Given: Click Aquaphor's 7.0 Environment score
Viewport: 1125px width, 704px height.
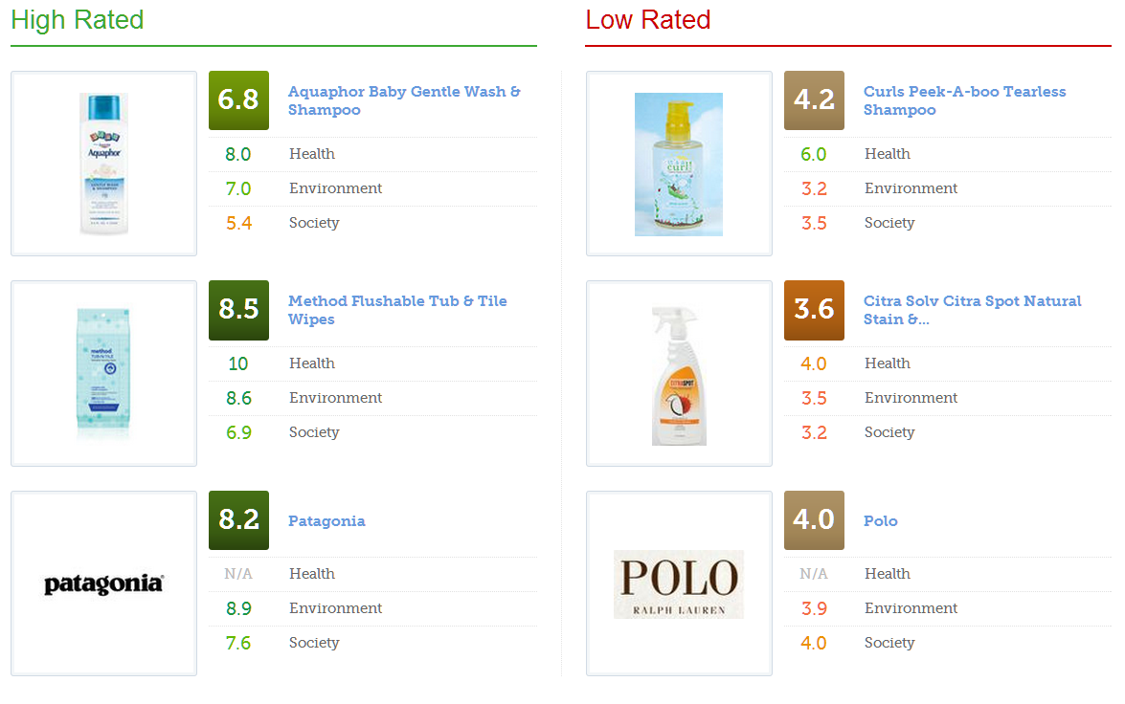Looking at the screenshot, I should pos(238,188).
